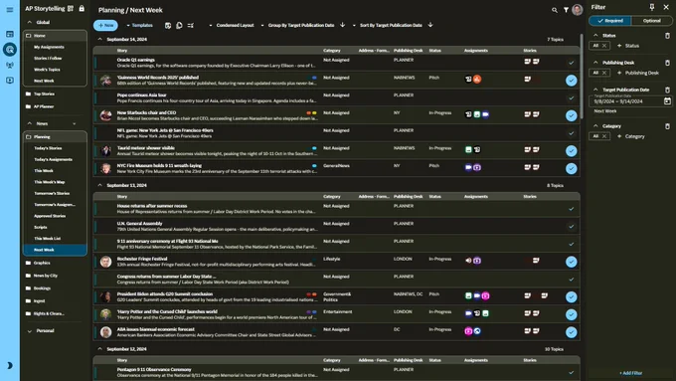This screenshot has width=676, height=381.
Task: Expand the Personal section in sidebar
Action: [29, 331]
